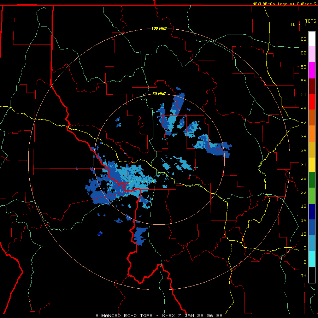
Task: Click the K FT units label
Action: click(299, 24)
